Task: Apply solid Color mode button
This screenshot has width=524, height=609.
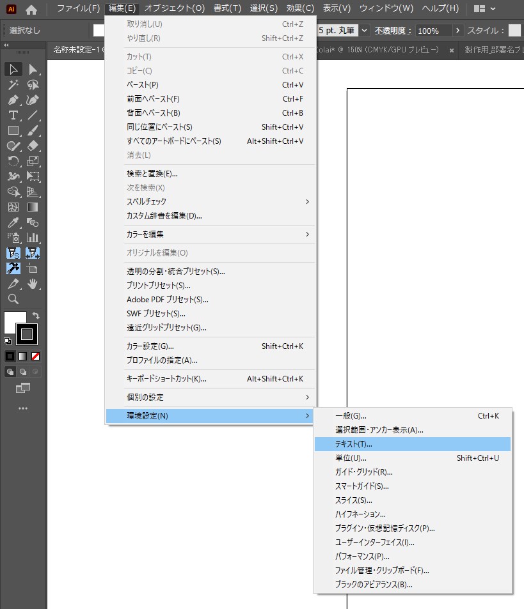Action: click(10, 356)
